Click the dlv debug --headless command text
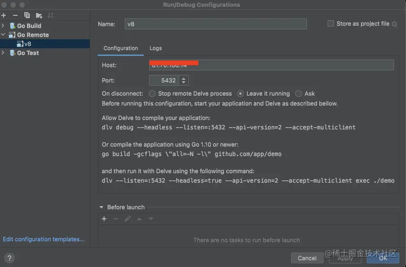 click(x=228, y=127)
